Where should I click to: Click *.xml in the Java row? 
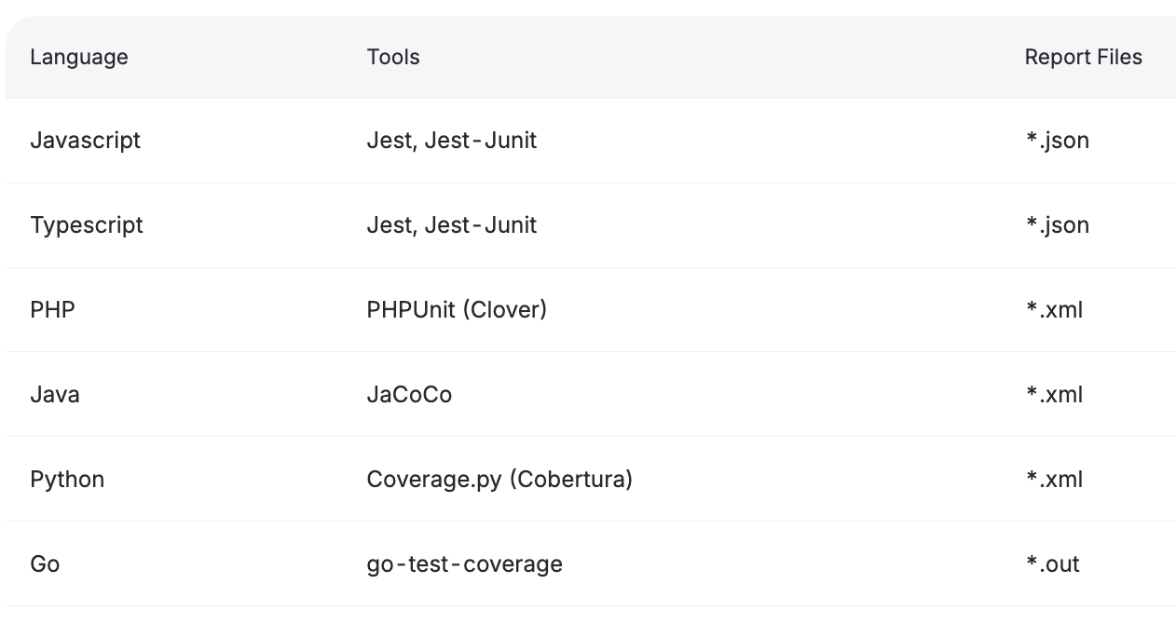tap(1055, 394)
